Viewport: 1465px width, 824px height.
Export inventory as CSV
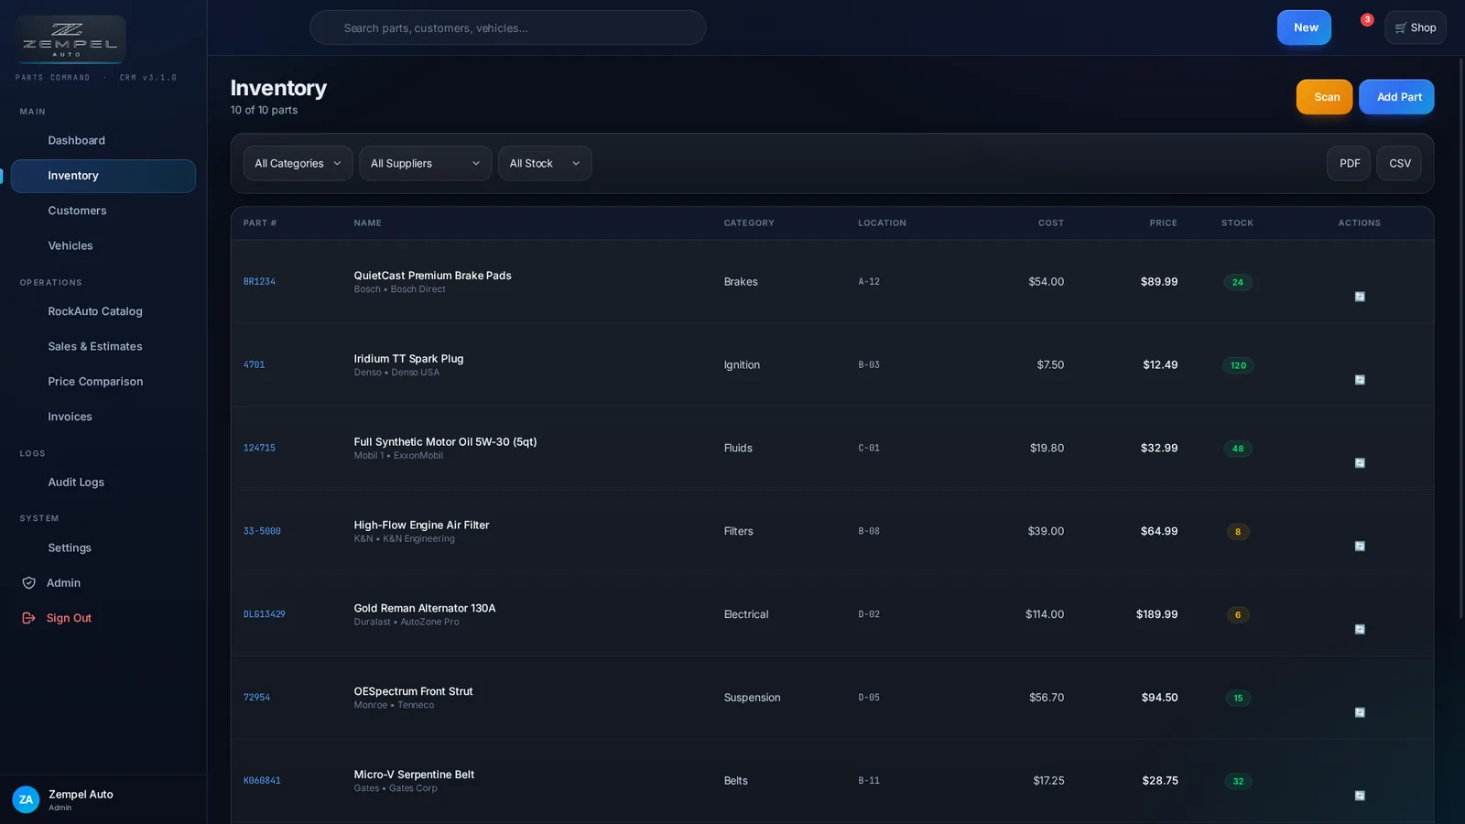1399,164
